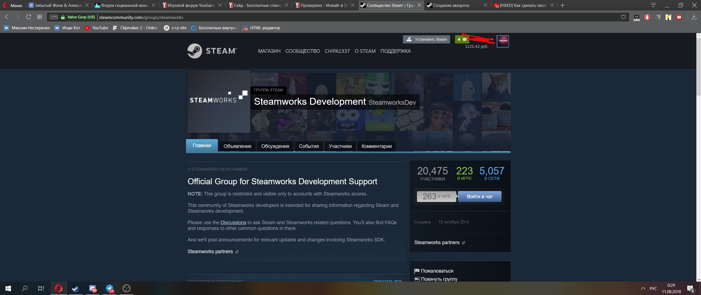Reload the page with the refresh icon
This screenshot has width=701, height=295.
(28, 17)
